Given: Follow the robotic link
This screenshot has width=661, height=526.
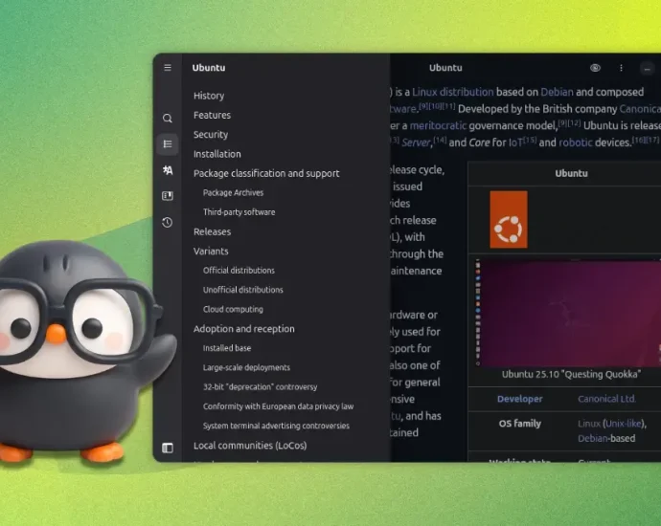Looking at the screenshot, I should click(576, 142).
